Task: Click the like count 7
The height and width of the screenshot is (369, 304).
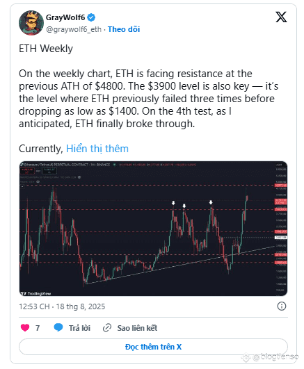Action: (38, 328)
